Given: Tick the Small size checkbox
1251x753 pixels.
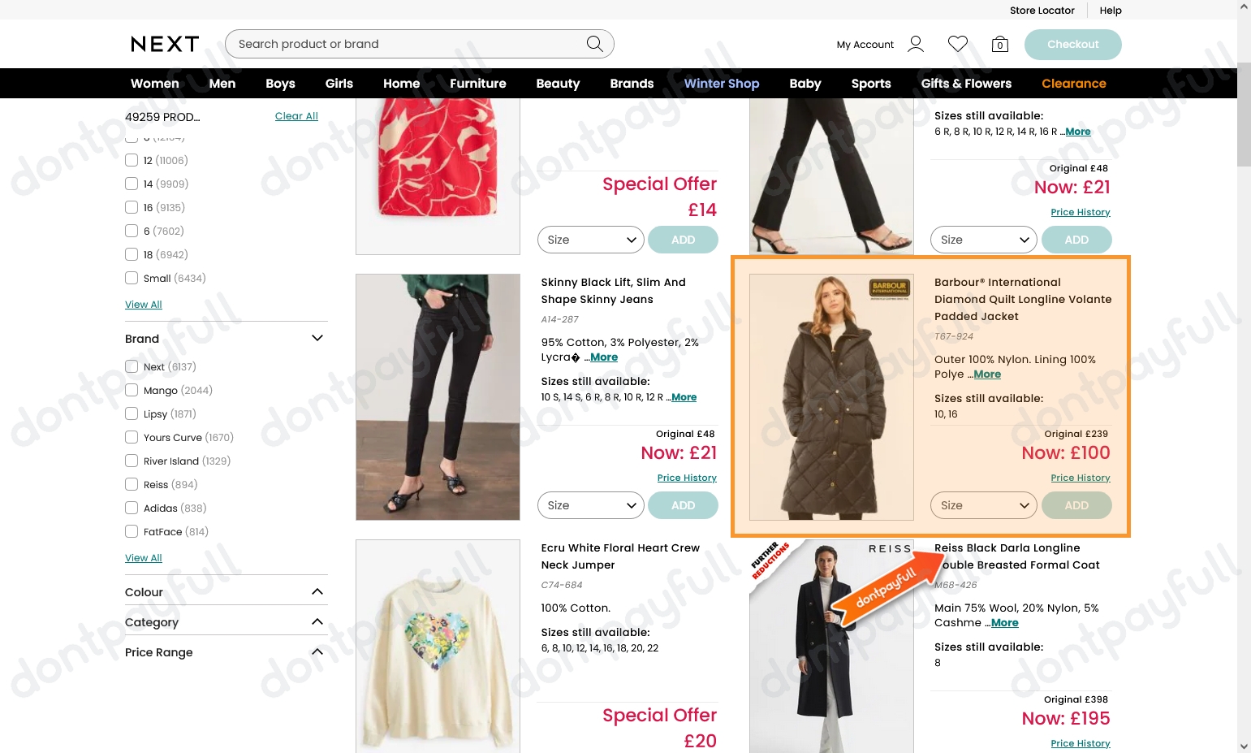Looking at the screenshot, I should pos(132,278).
